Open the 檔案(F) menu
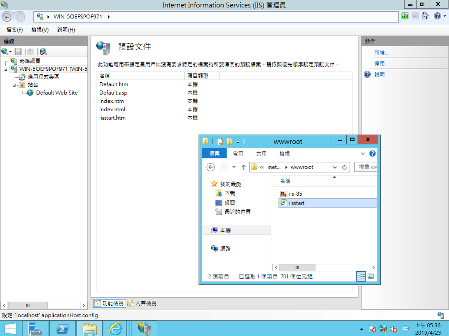 click(x=14, y=30)
